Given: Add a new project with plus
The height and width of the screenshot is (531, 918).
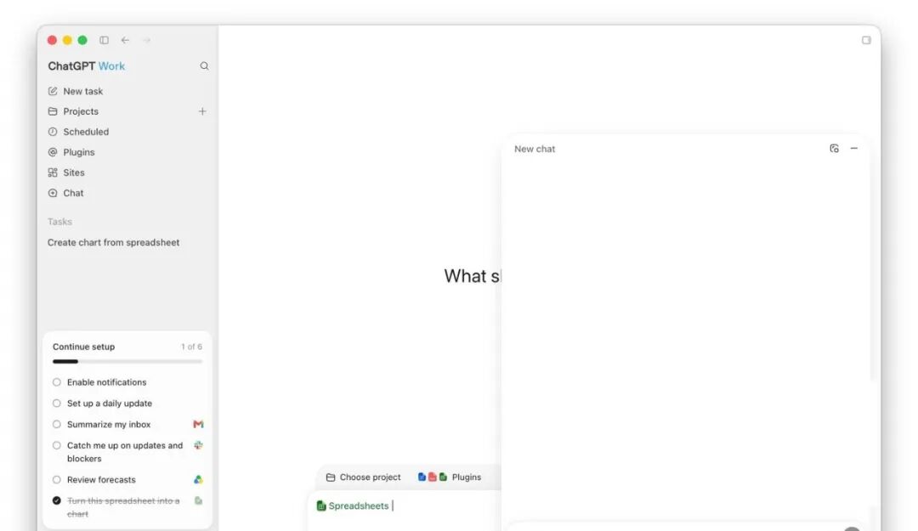Looking at the screenshot, I should coord(202,111).
